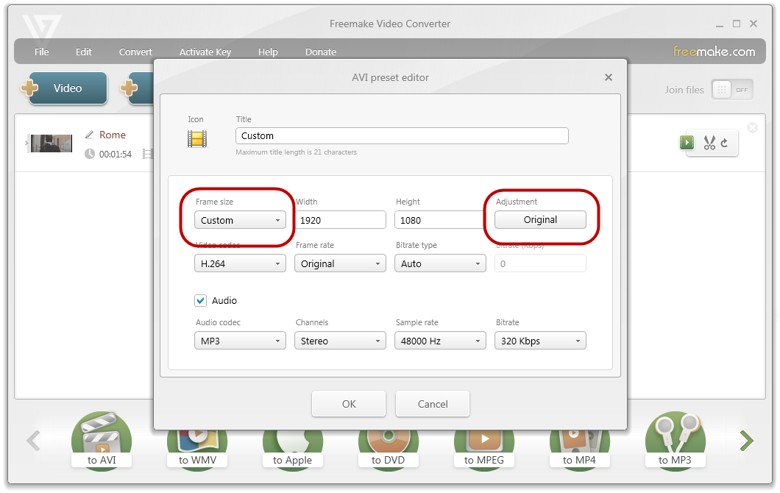
Task: Open the audio Bitrate 320 Kbps dropdown
Action: tap(540, 341)
